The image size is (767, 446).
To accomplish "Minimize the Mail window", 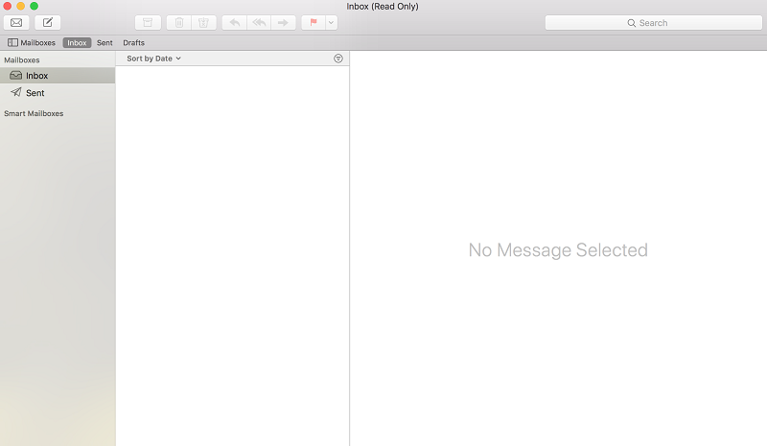I will click(x=20, y=6).
